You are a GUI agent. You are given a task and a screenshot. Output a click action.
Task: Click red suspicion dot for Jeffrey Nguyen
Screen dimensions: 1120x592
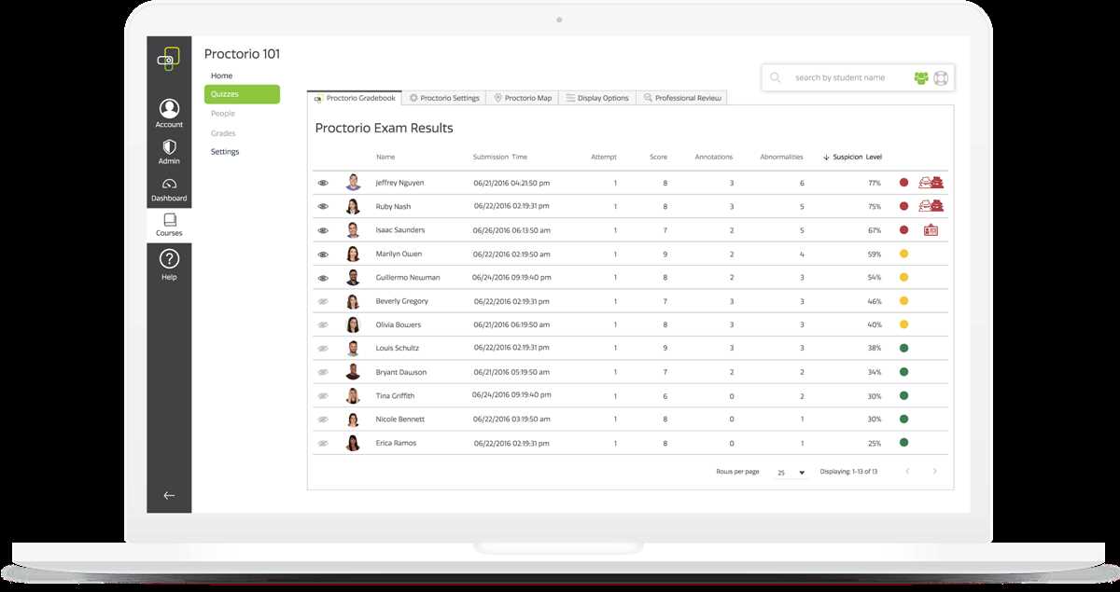pyautogui.click(x=903, y=183)
